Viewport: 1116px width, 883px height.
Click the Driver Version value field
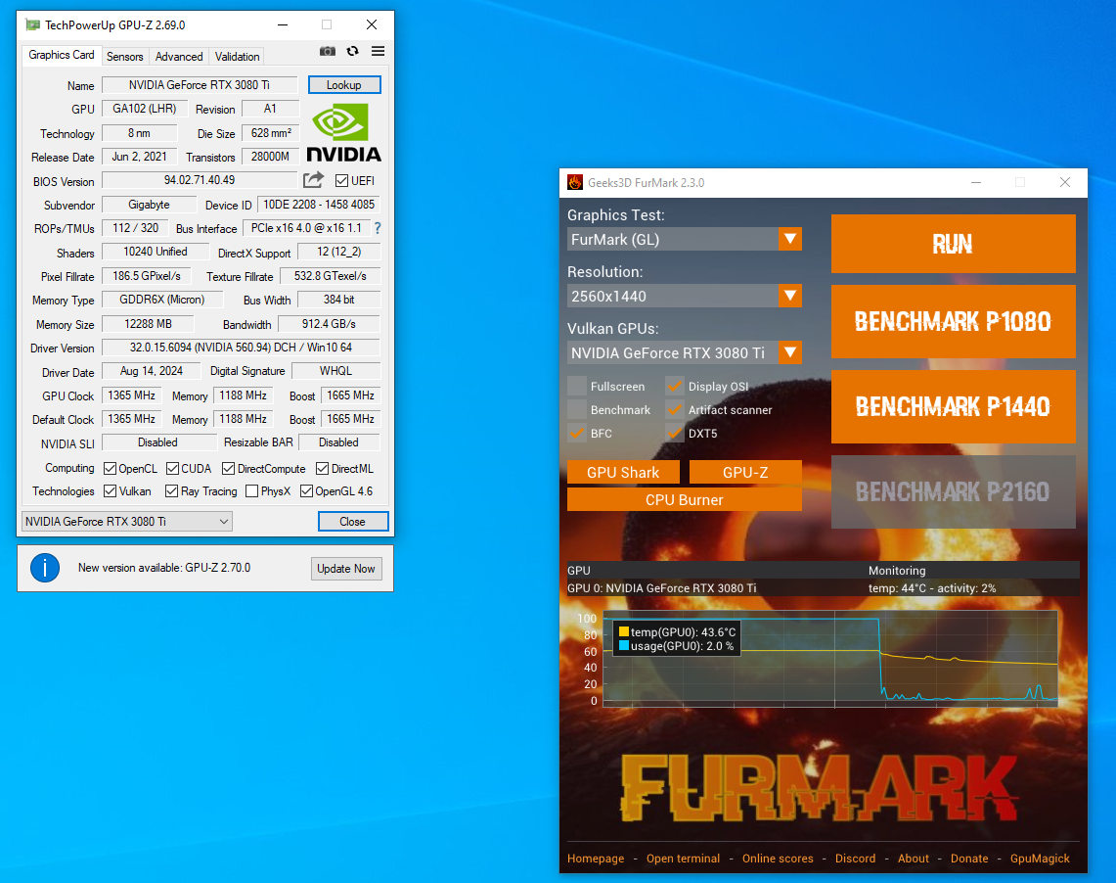point(241,348)
